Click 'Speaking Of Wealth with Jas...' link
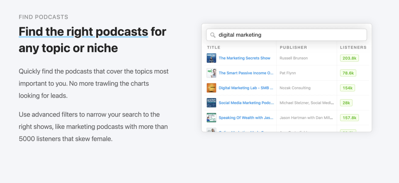399x183 pixels. (245, 118)
